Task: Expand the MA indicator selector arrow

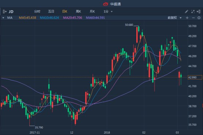Action: (x=3, y=18)
